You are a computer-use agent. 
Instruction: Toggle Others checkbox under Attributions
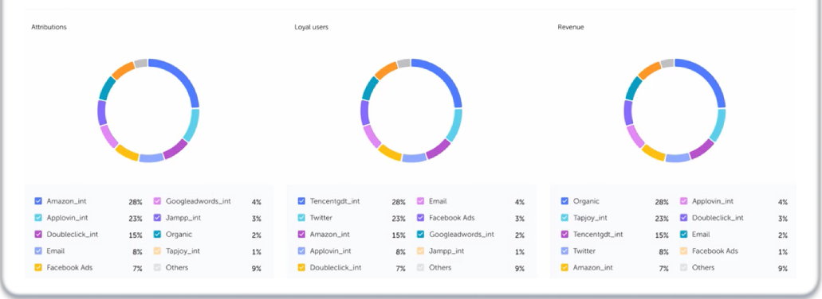pos(157,268)
